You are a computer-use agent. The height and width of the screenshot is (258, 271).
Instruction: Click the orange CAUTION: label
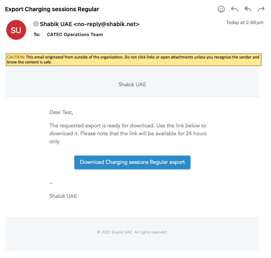tap(16, 57)
